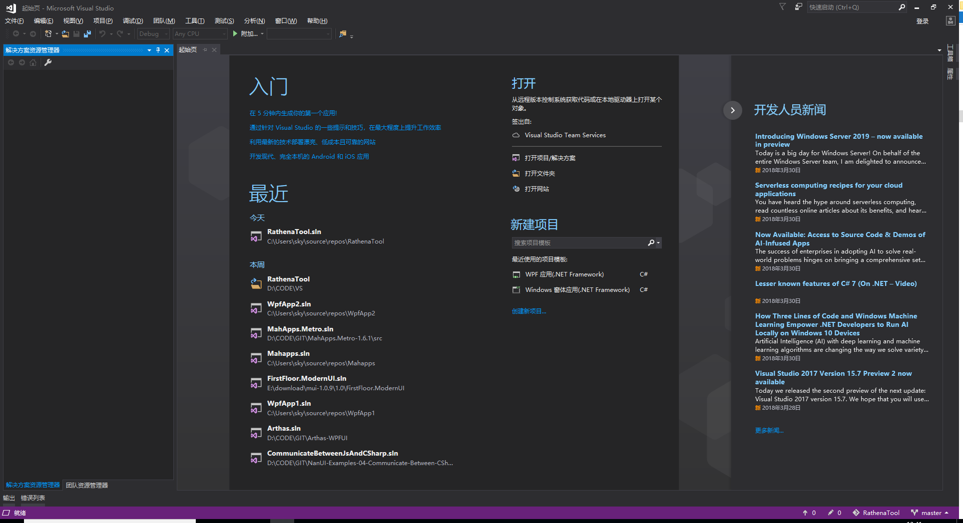Click the Solution Explorer Properties wrench icon
This screenshot has width=963, height=523.
coord(48,62)
